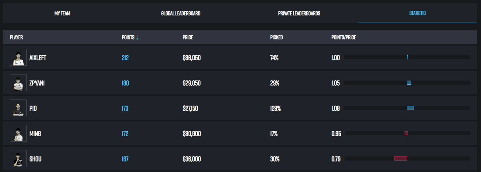Open AIXLEFT's player avatar
Image resolution: width=481 pixels, height=172 pixels.
18,57
